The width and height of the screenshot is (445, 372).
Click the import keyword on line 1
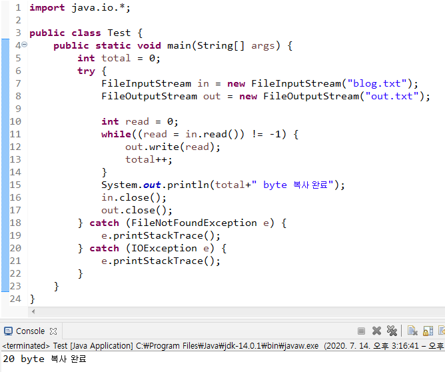tap(47, 8)
